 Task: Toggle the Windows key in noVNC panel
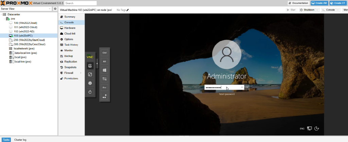[x=105, y=70]
